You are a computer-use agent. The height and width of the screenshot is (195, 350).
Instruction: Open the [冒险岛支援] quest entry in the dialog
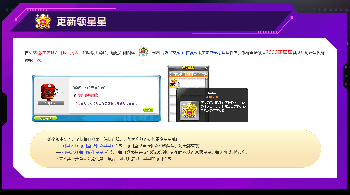(108, 103)
